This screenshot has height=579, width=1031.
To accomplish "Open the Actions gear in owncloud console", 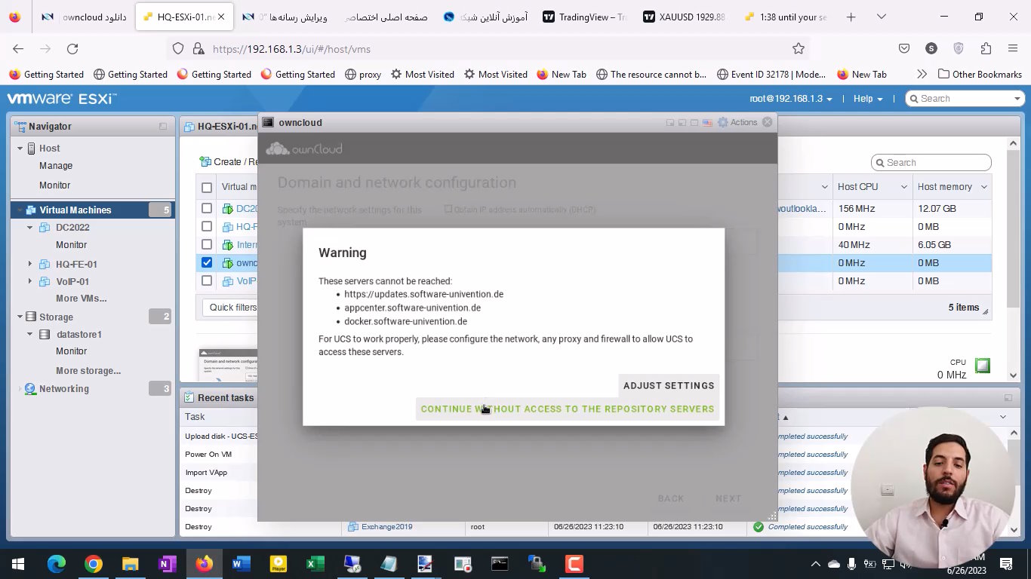I will (x=737, y=122).
